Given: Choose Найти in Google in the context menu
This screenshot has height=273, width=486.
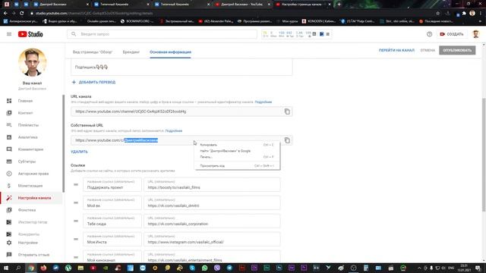Looking at the screenshot, I should [x=237, y=151].
